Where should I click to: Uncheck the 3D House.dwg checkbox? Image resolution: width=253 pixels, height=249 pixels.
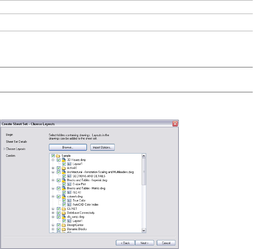(58, 160)
